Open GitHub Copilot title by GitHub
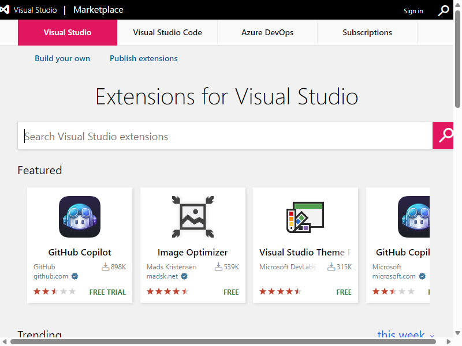 [x=80, y=252]
